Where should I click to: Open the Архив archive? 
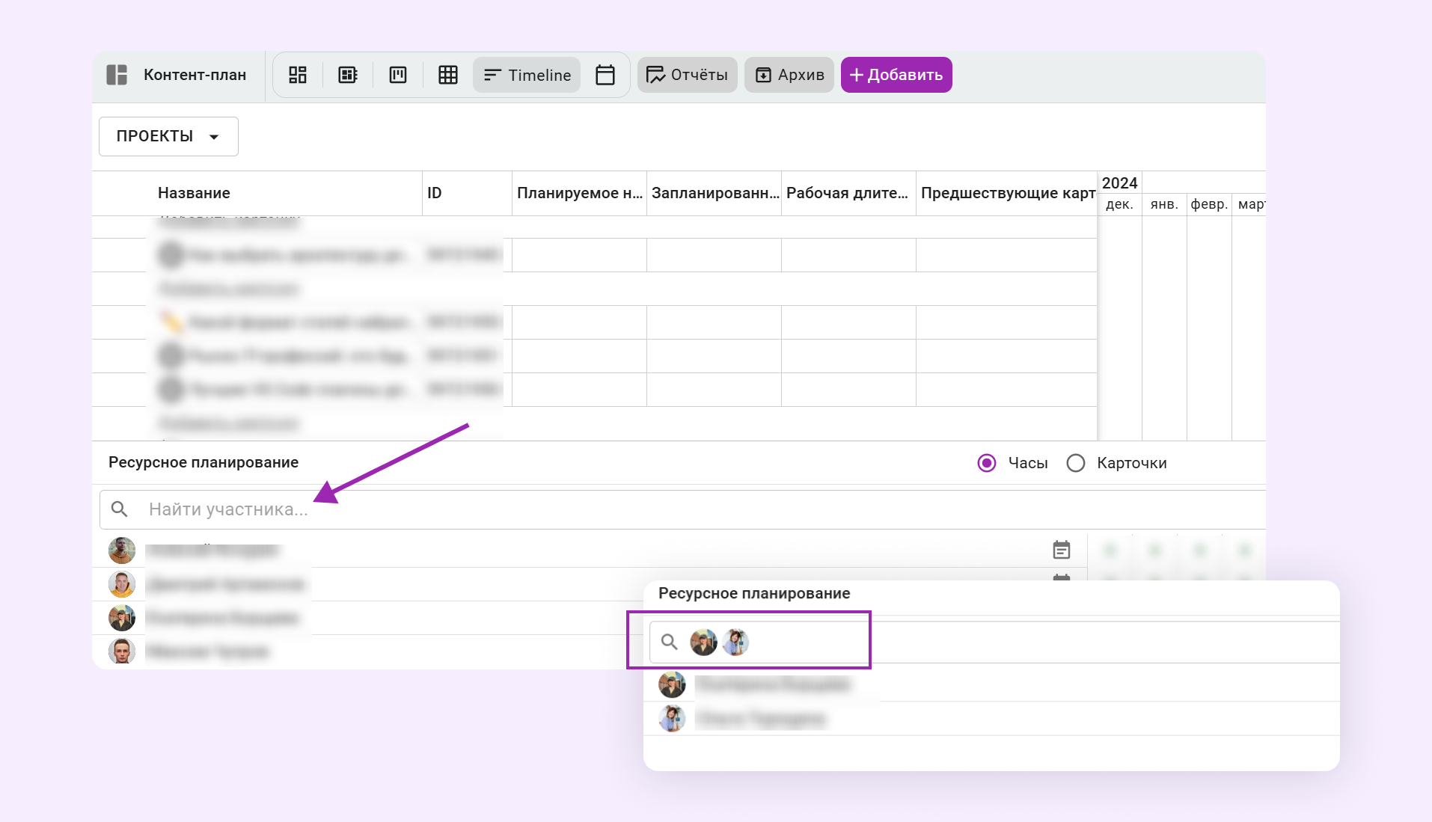pyautogui.click(x=789, y=75)
